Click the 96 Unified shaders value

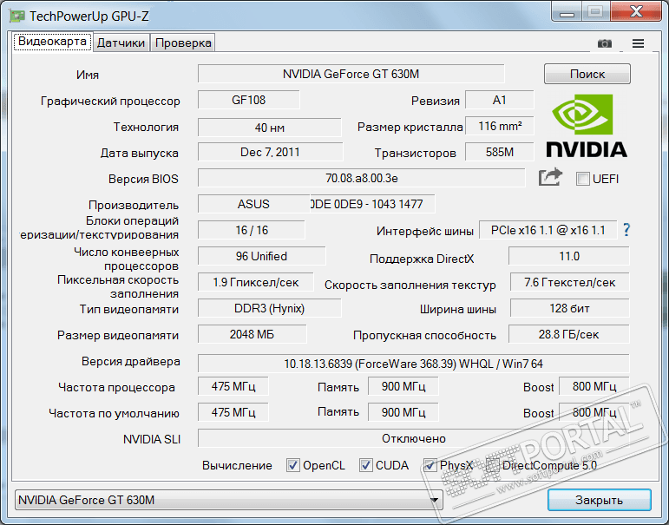(x=261, y=256)
